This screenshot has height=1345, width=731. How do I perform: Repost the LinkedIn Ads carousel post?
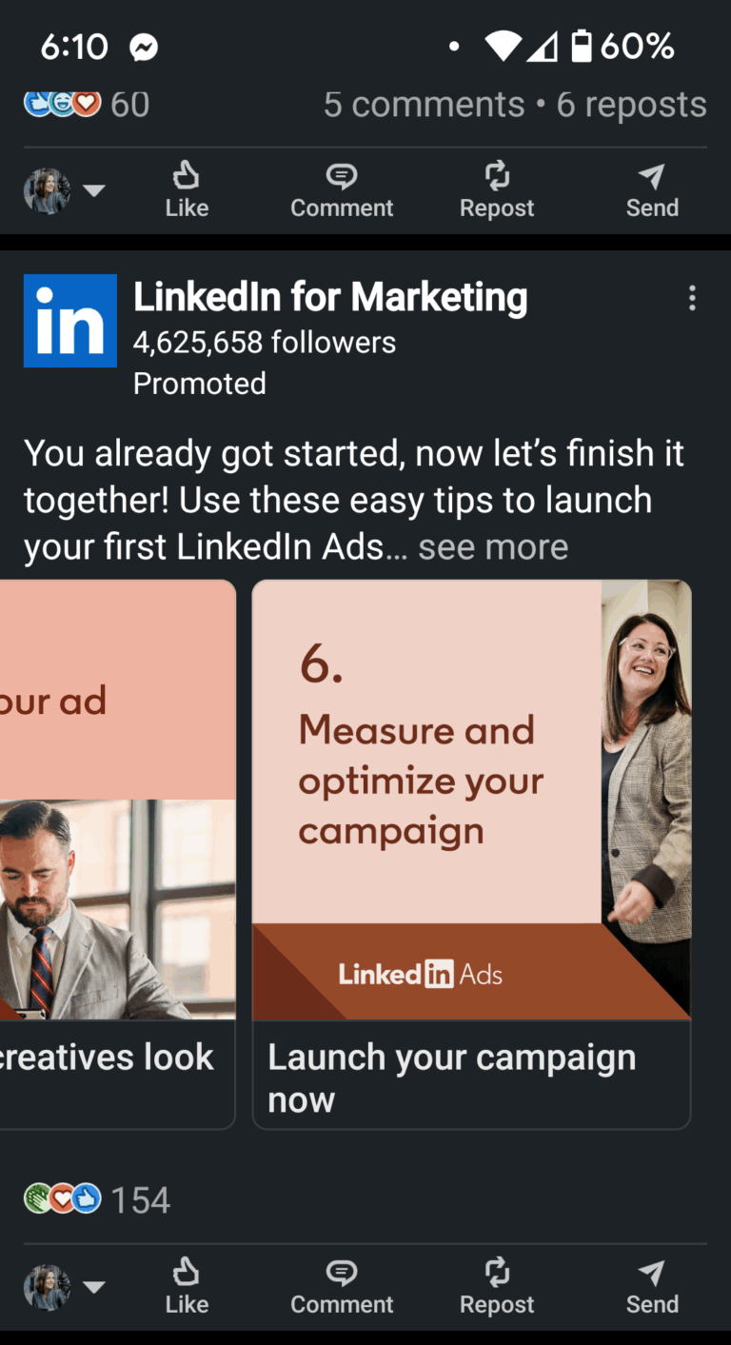(x=497, y=1285)
